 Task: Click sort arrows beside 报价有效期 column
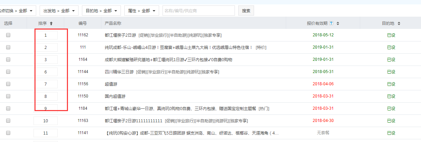coord(338,23)
